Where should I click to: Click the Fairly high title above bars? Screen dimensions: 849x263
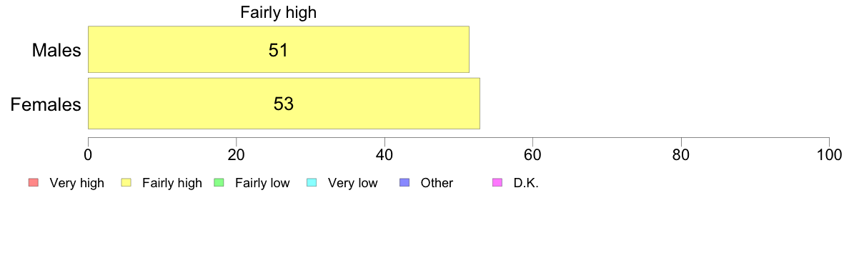278,12
